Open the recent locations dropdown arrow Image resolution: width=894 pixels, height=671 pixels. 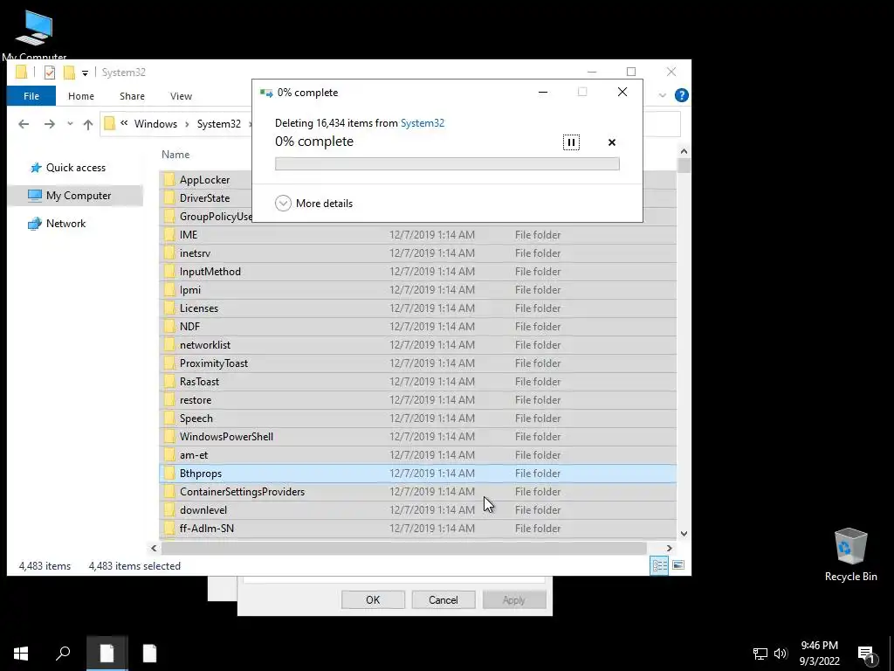click(70, 124)
